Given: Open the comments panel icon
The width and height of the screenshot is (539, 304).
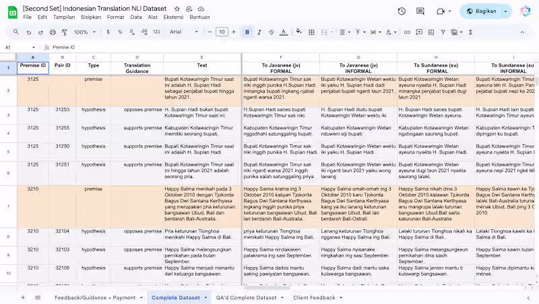Looking at the screenshot, I should click(x=420, y=11).
